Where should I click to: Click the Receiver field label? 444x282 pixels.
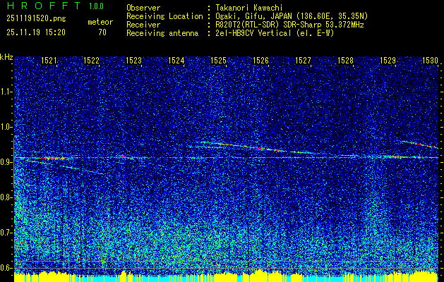[143, 25]
